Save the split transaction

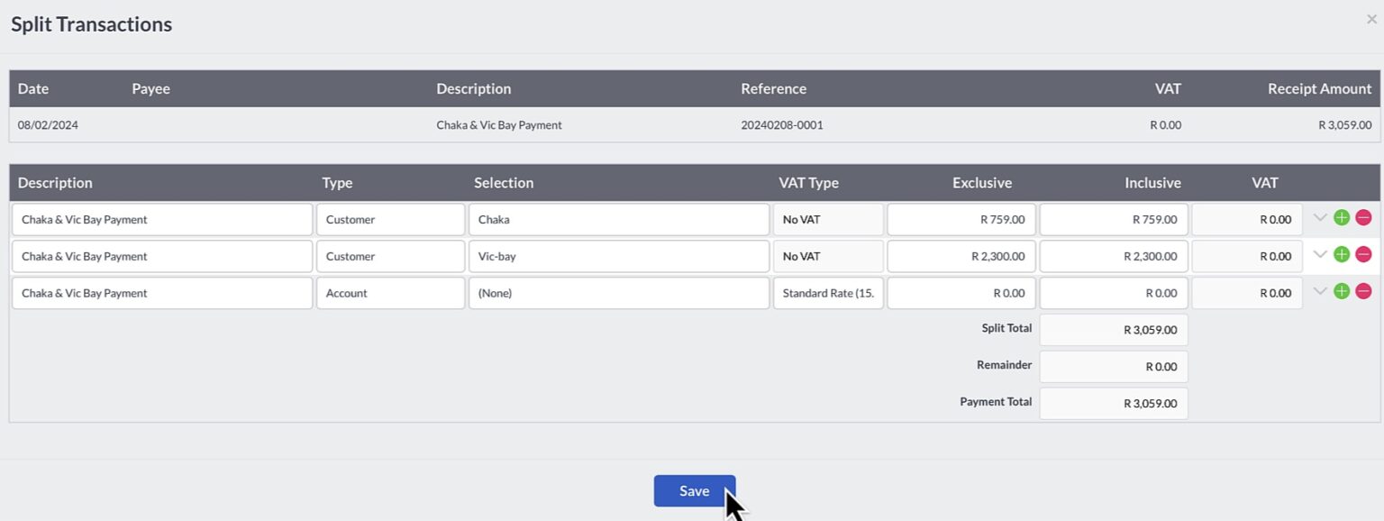(x=694, y=490)
